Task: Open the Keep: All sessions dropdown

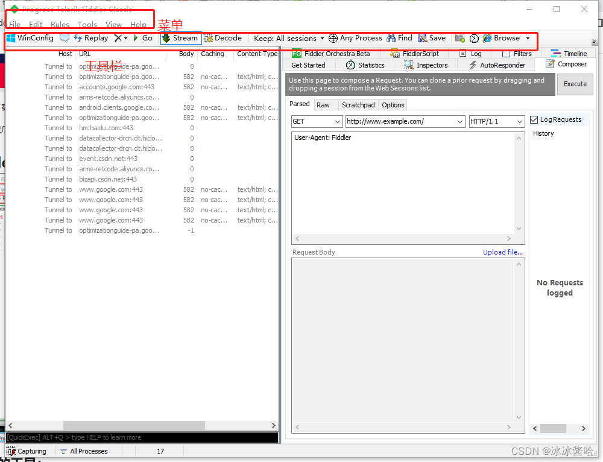Action: pos(289,39)
